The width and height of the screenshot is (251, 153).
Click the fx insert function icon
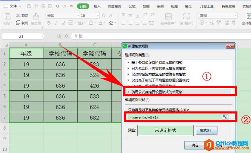[x=67, y=36]
